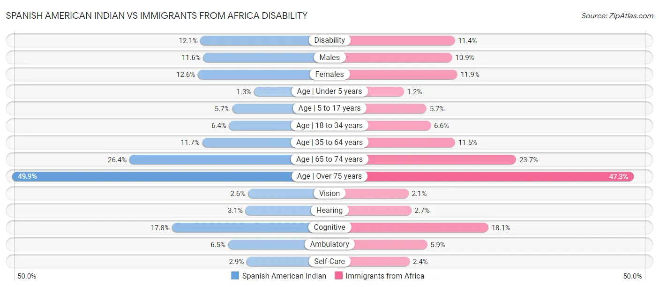Click the Age Under 5 years label

(329, 91)
